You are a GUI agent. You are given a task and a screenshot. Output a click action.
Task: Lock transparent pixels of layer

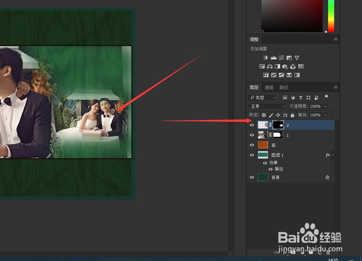[x=264, y=115]
